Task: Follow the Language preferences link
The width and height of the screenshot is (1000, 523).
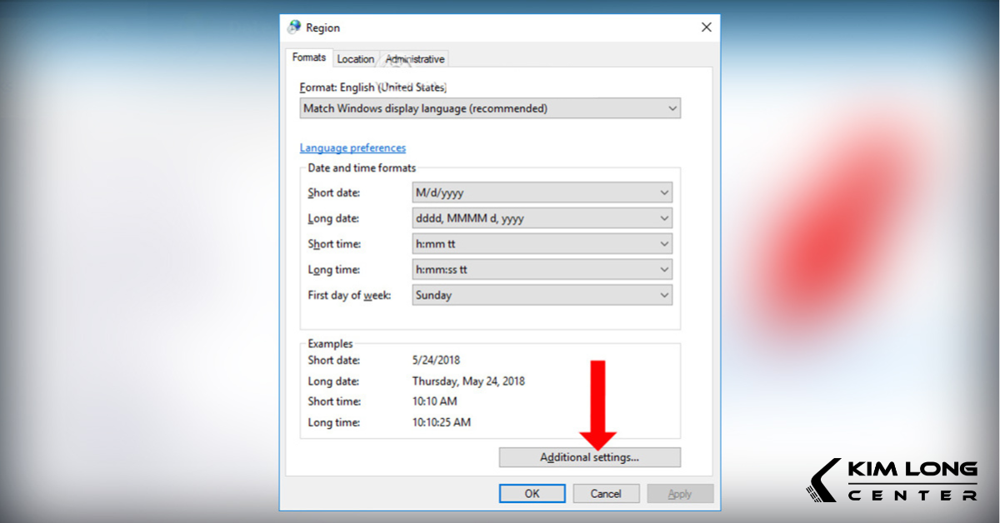Action: 352,148
